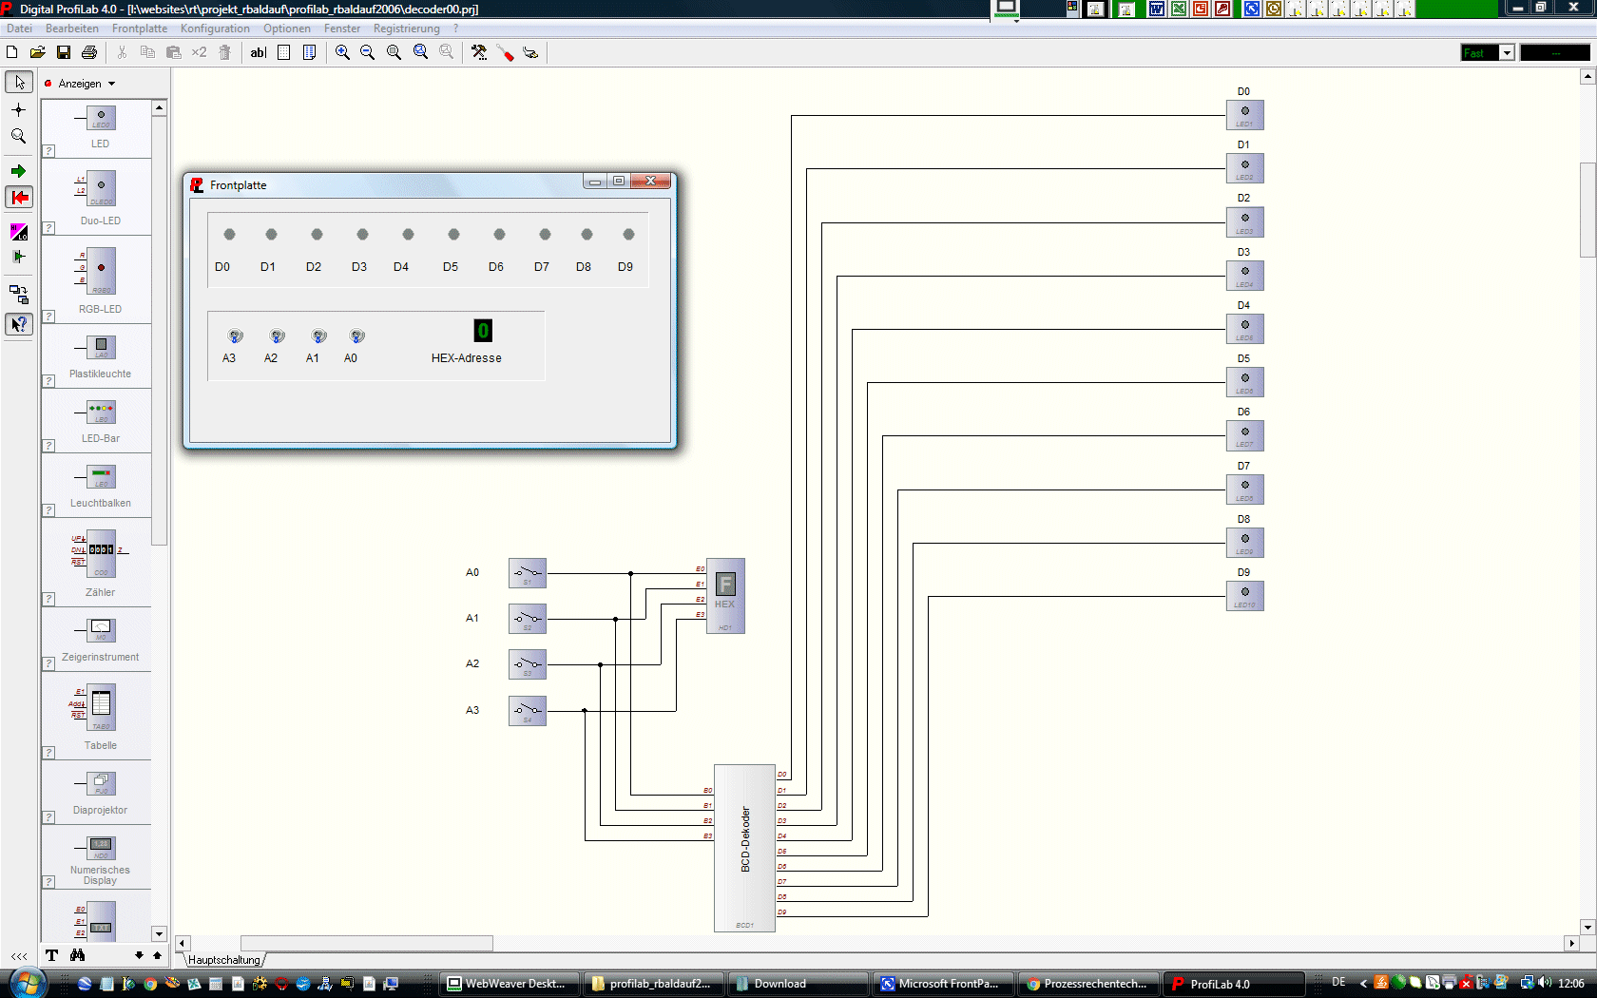Click the A2 switch block in circuit

point(528,664)
